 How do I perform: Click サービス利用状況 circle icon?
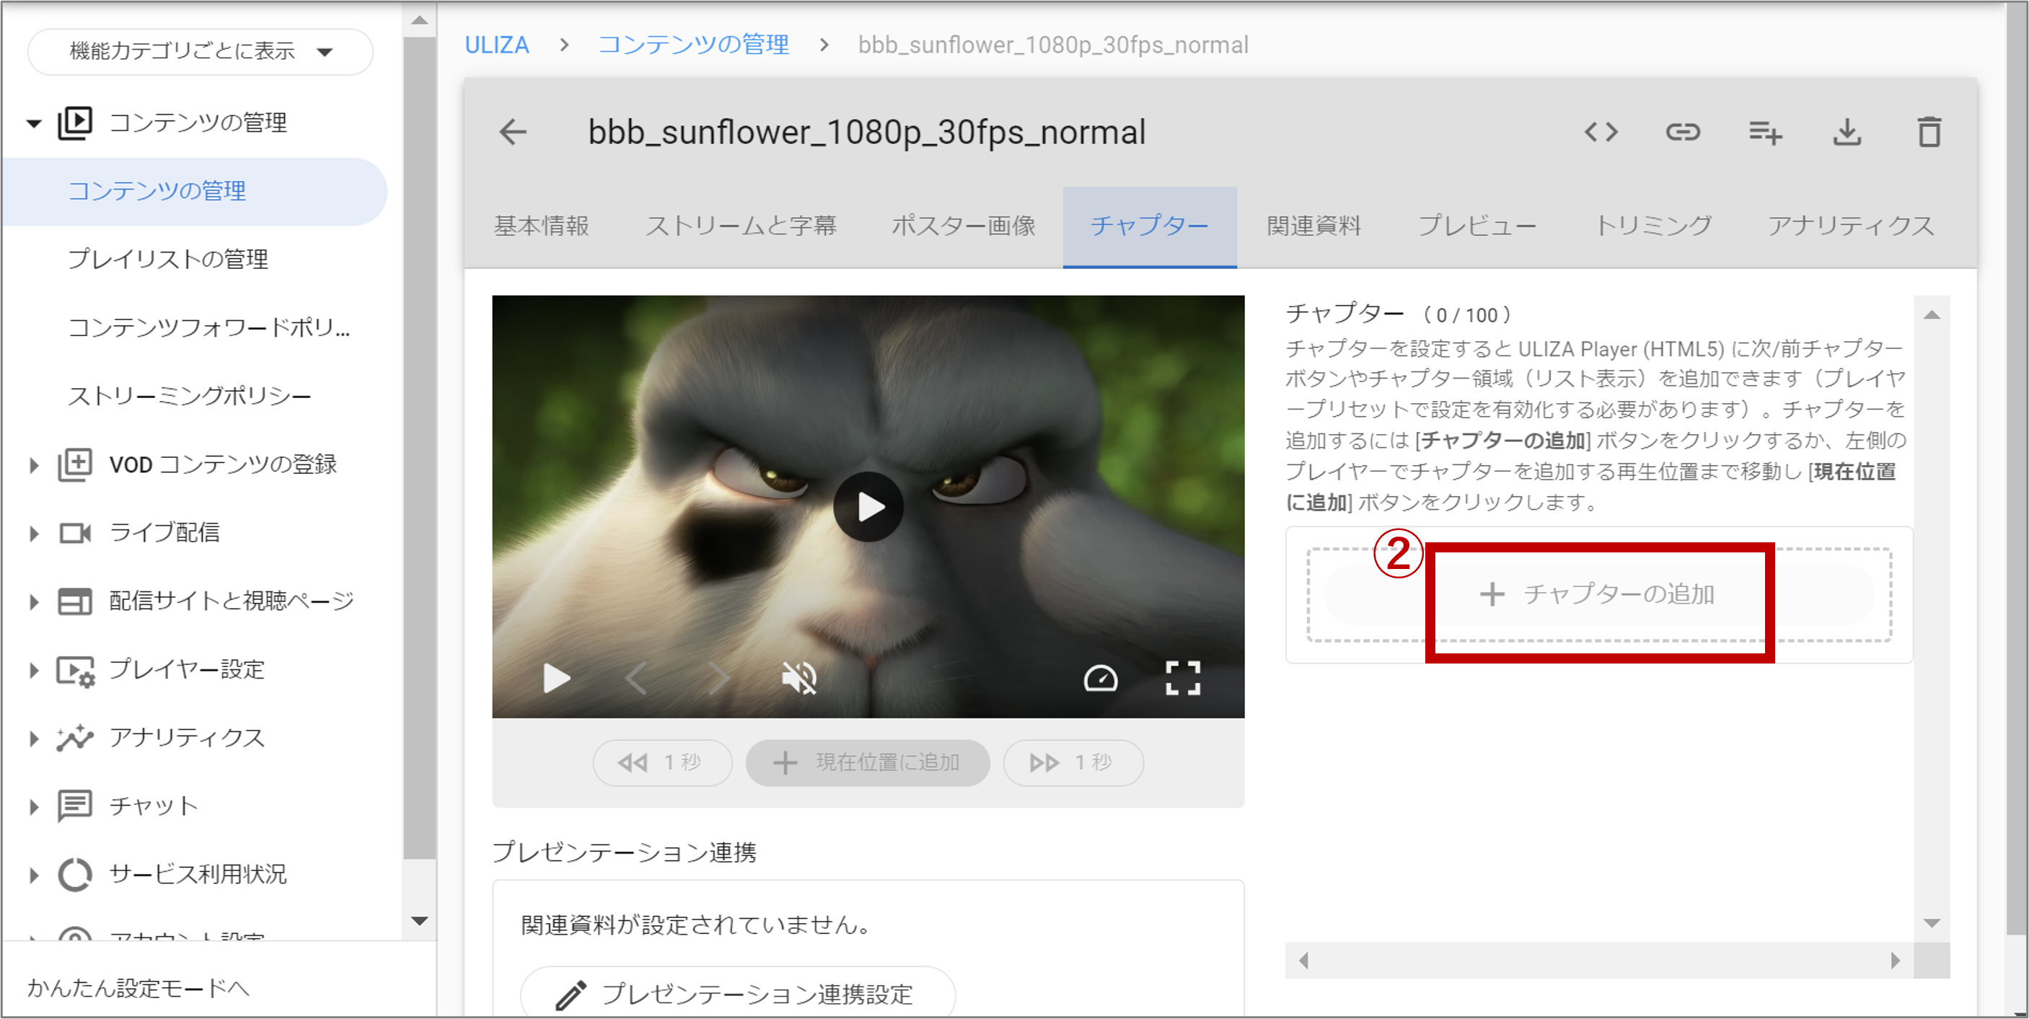pyautogui.click(x=75, y=874)
